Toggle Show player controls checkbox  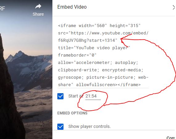[60, 127]
